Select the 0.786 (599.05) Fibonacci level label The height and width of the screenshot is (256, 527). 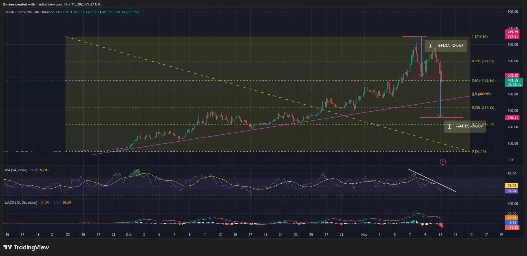[x=483, y=61]
